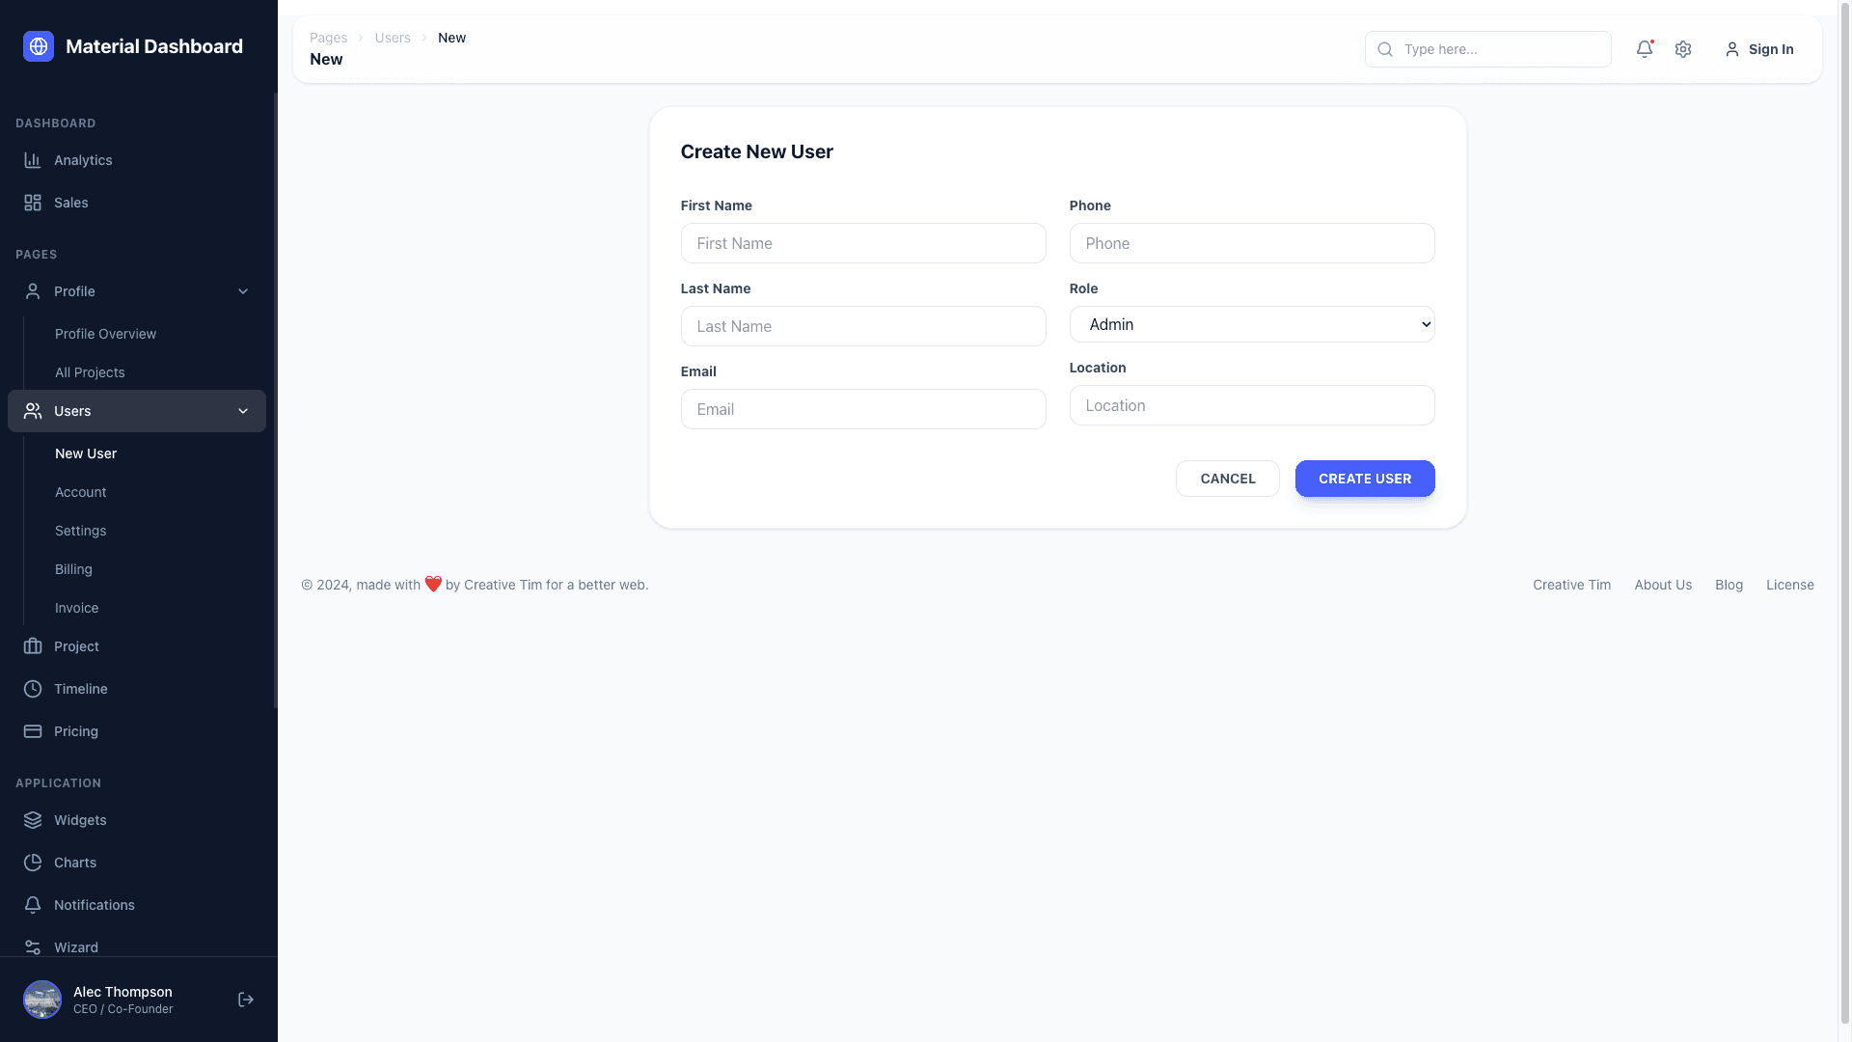Click the Sales dashboard icon

click(x=33, y=203)
